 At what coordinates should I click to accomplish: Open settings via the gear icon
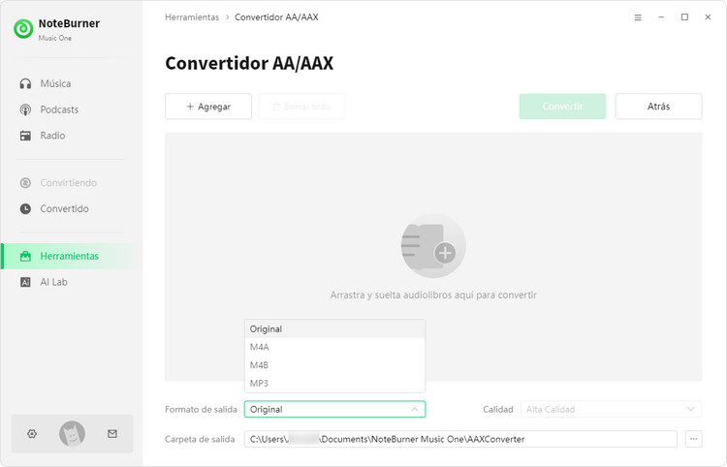(32, 434)
